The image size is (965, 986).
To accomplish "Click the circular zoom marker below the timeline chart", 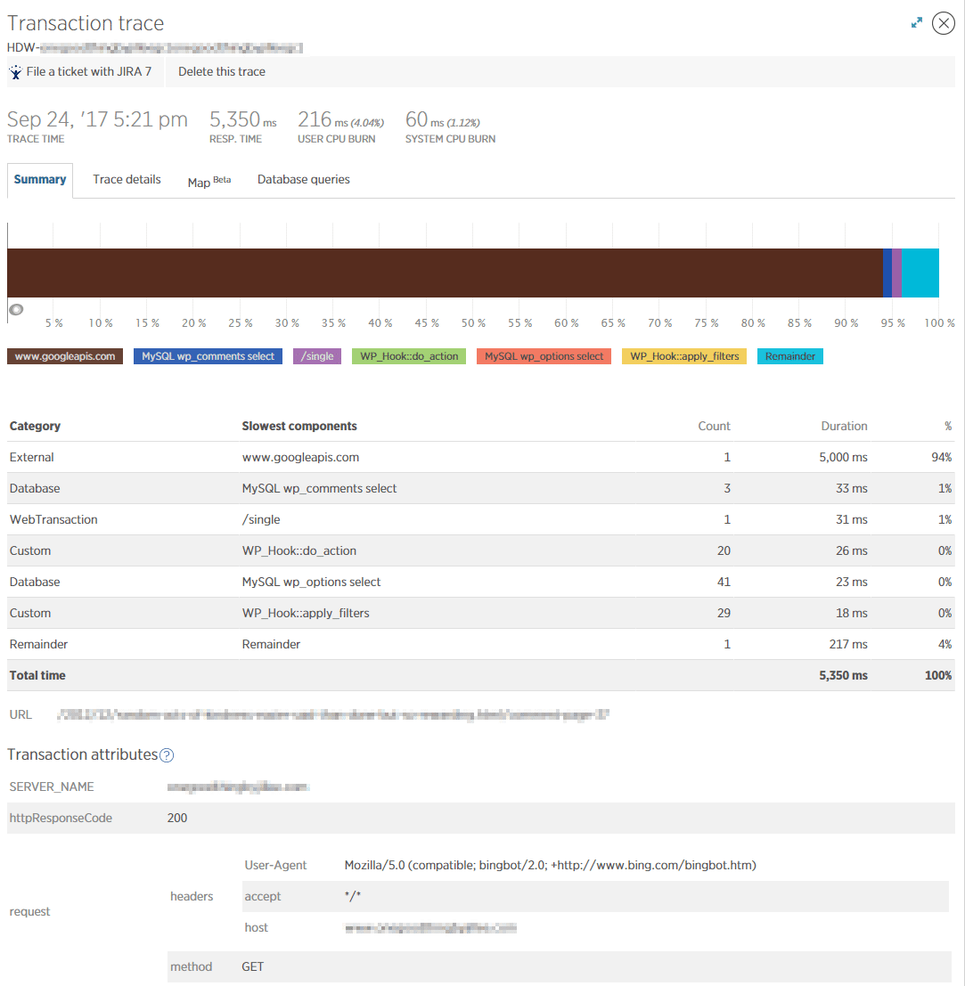I will [x=16, y=309].
